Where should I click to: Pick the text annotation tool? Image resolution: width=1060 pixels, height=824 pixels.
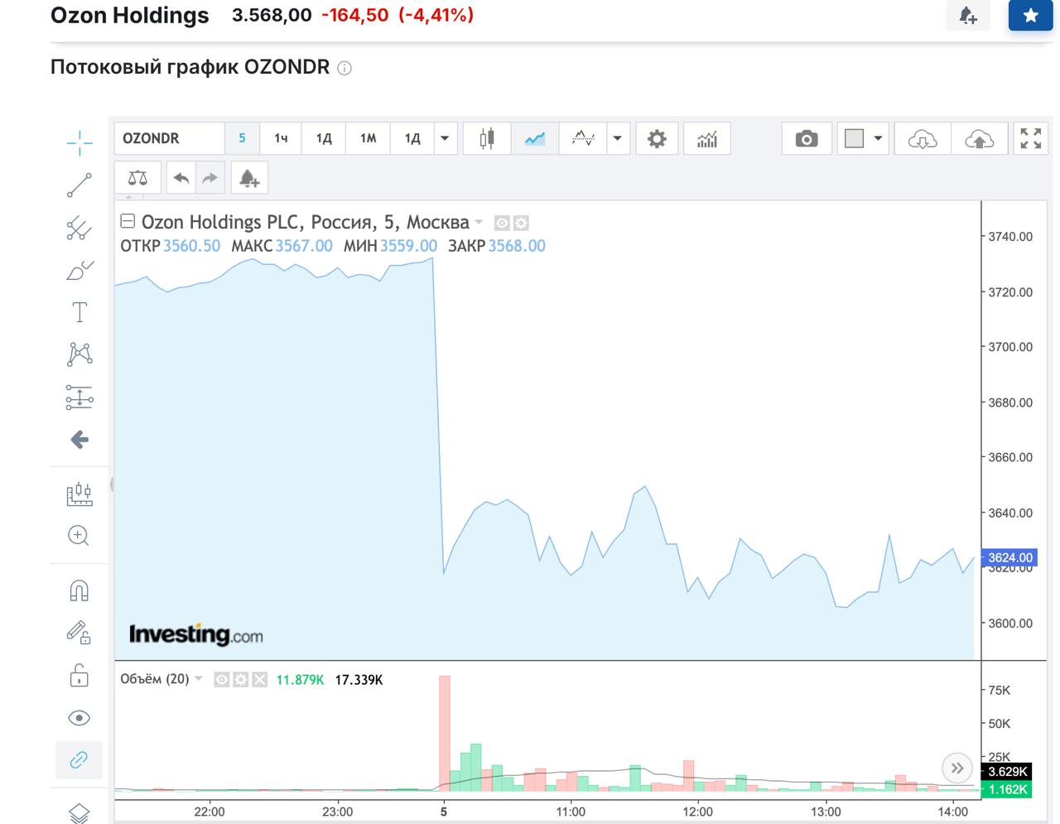(x=79, y=313)
